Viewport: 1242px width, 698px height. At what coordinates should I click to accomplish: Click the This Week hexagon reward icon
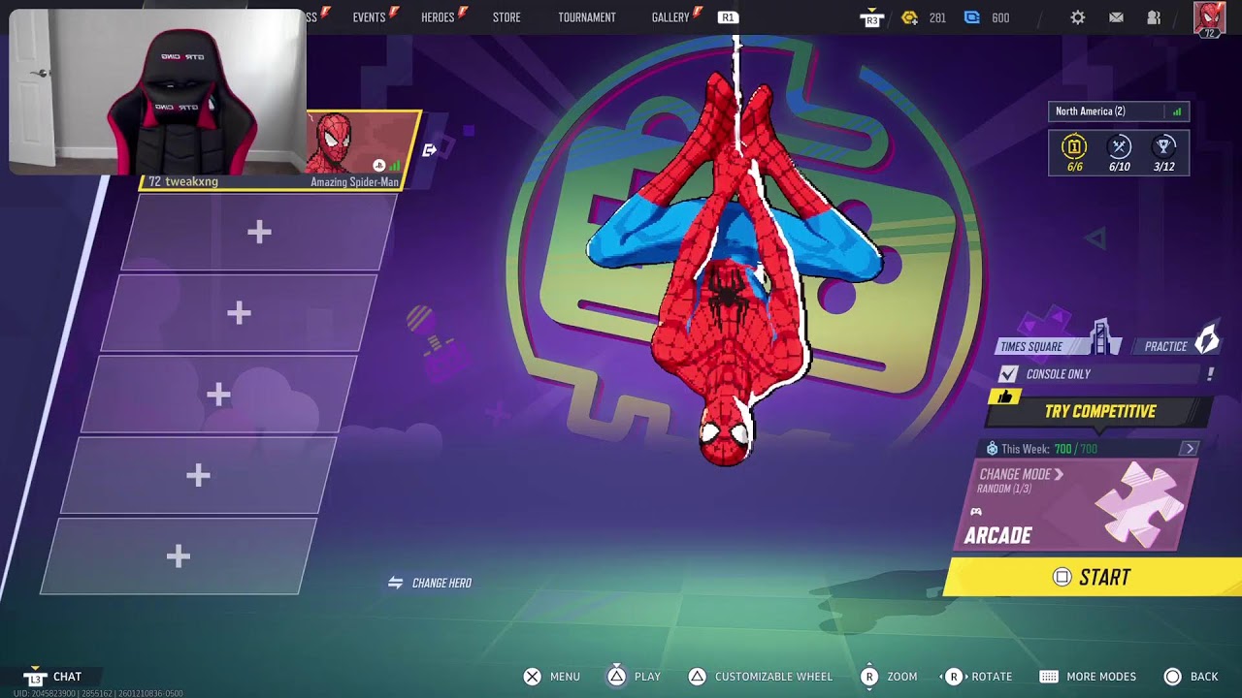tap(992, 449)
